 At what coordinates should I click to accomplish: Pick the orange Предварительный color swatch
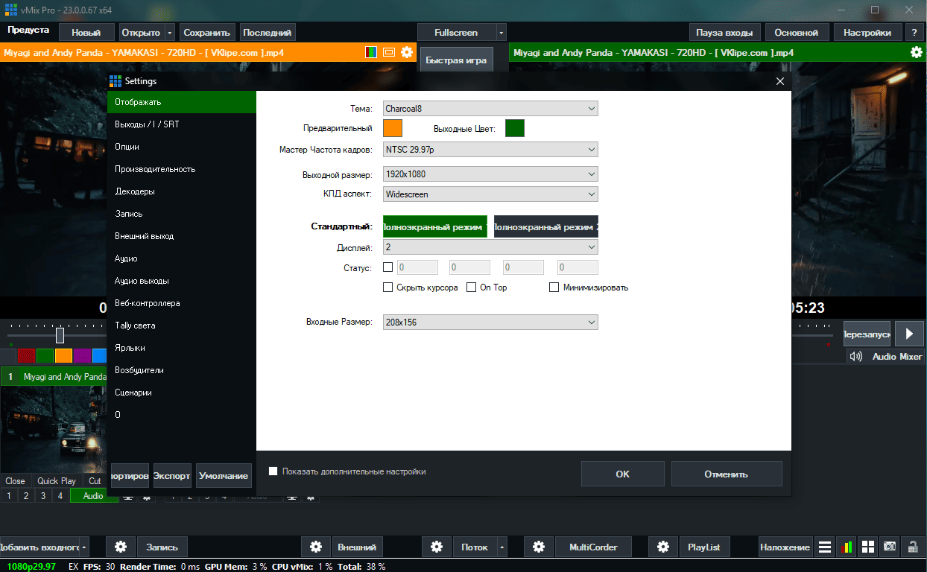tap(393, 128)
